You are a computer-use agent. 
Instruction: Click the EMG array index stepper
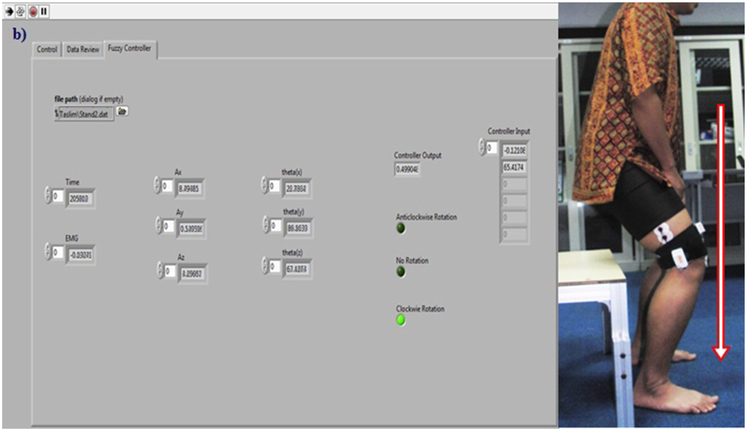click(x=48, y=252)
